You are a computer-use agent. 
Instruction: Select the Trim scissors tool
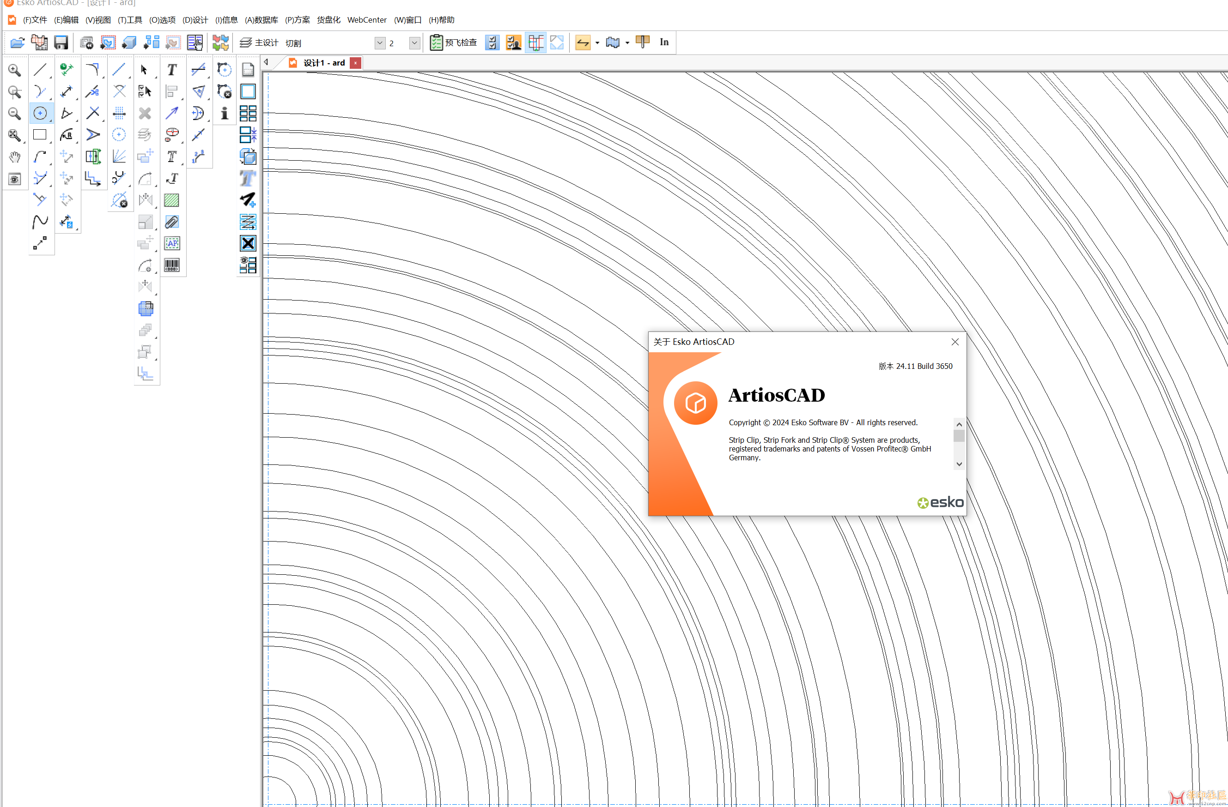[93, 92]
